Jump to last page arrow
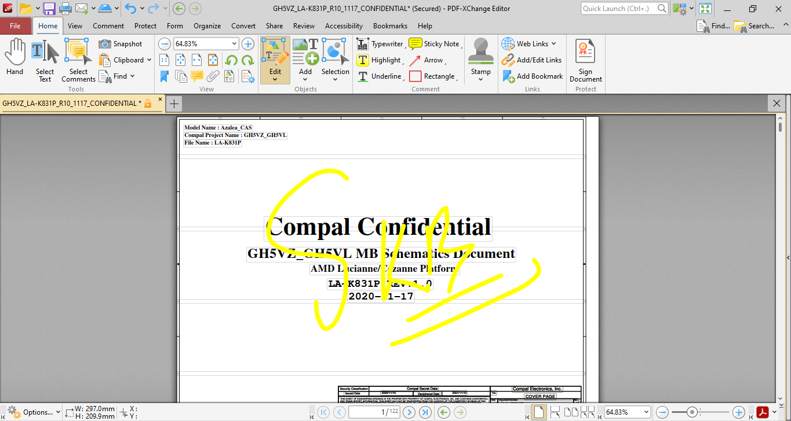 point(425,412)
